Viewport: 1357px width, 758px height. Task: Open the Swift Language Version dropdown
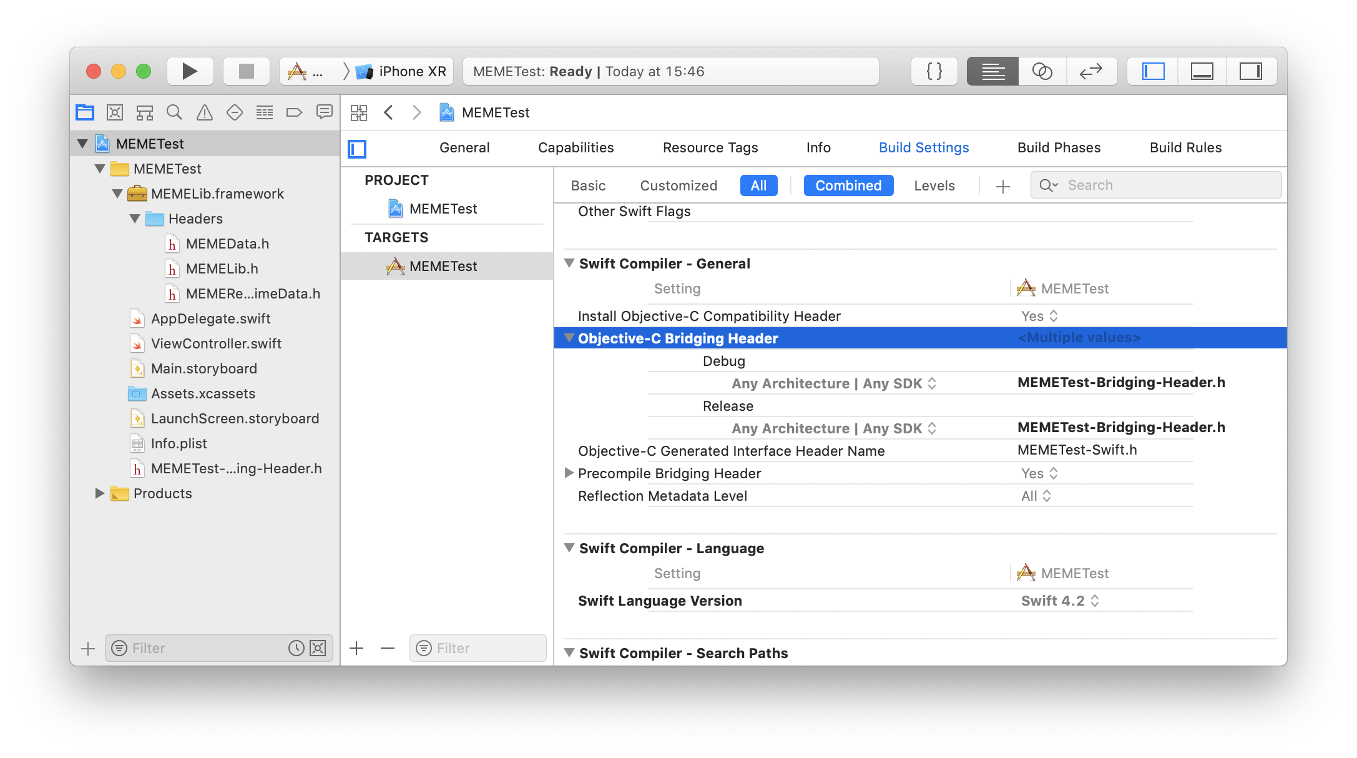tap(1060, 601)
